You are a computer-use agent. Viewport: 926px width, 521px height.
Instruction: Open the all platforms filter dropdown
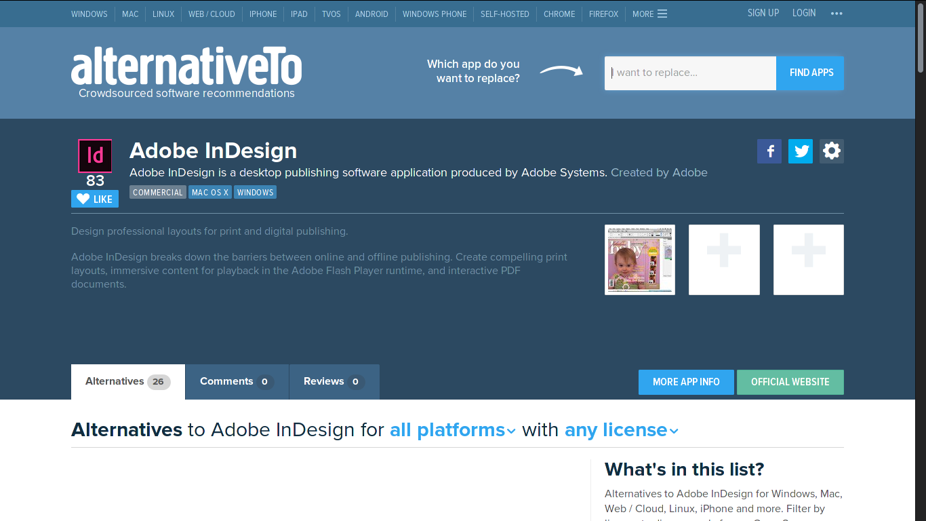tap(453, 430)
